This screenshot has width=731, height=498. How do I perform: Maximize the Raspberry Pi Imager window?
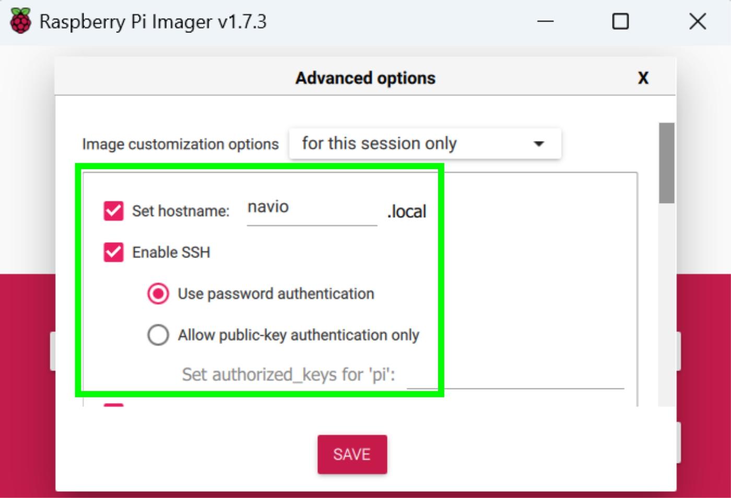coord(620,21)
